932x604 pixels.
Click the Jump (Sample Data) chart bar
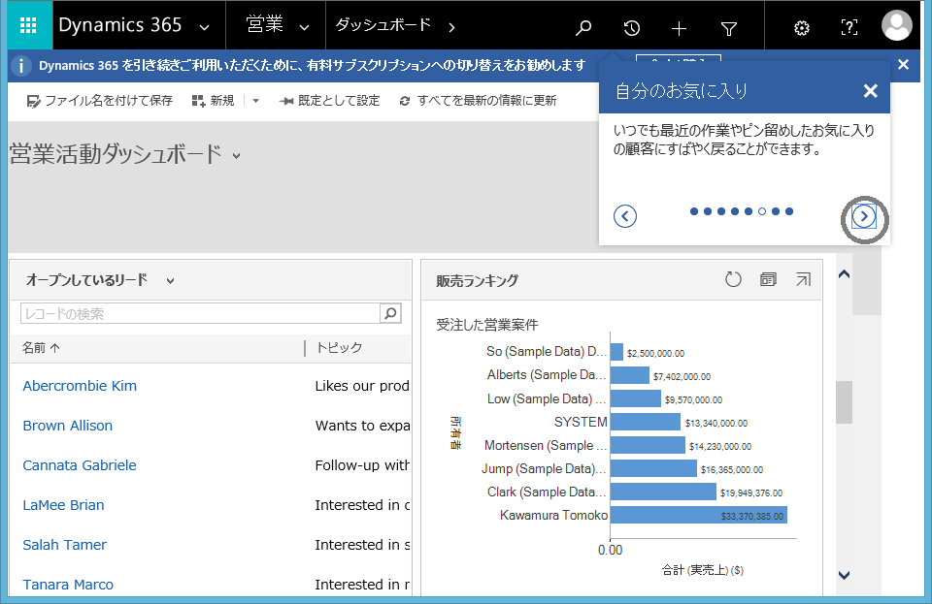[653, 468]
